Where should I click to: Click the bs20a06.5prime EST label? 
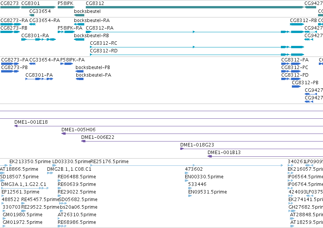[x=79, y=208]
